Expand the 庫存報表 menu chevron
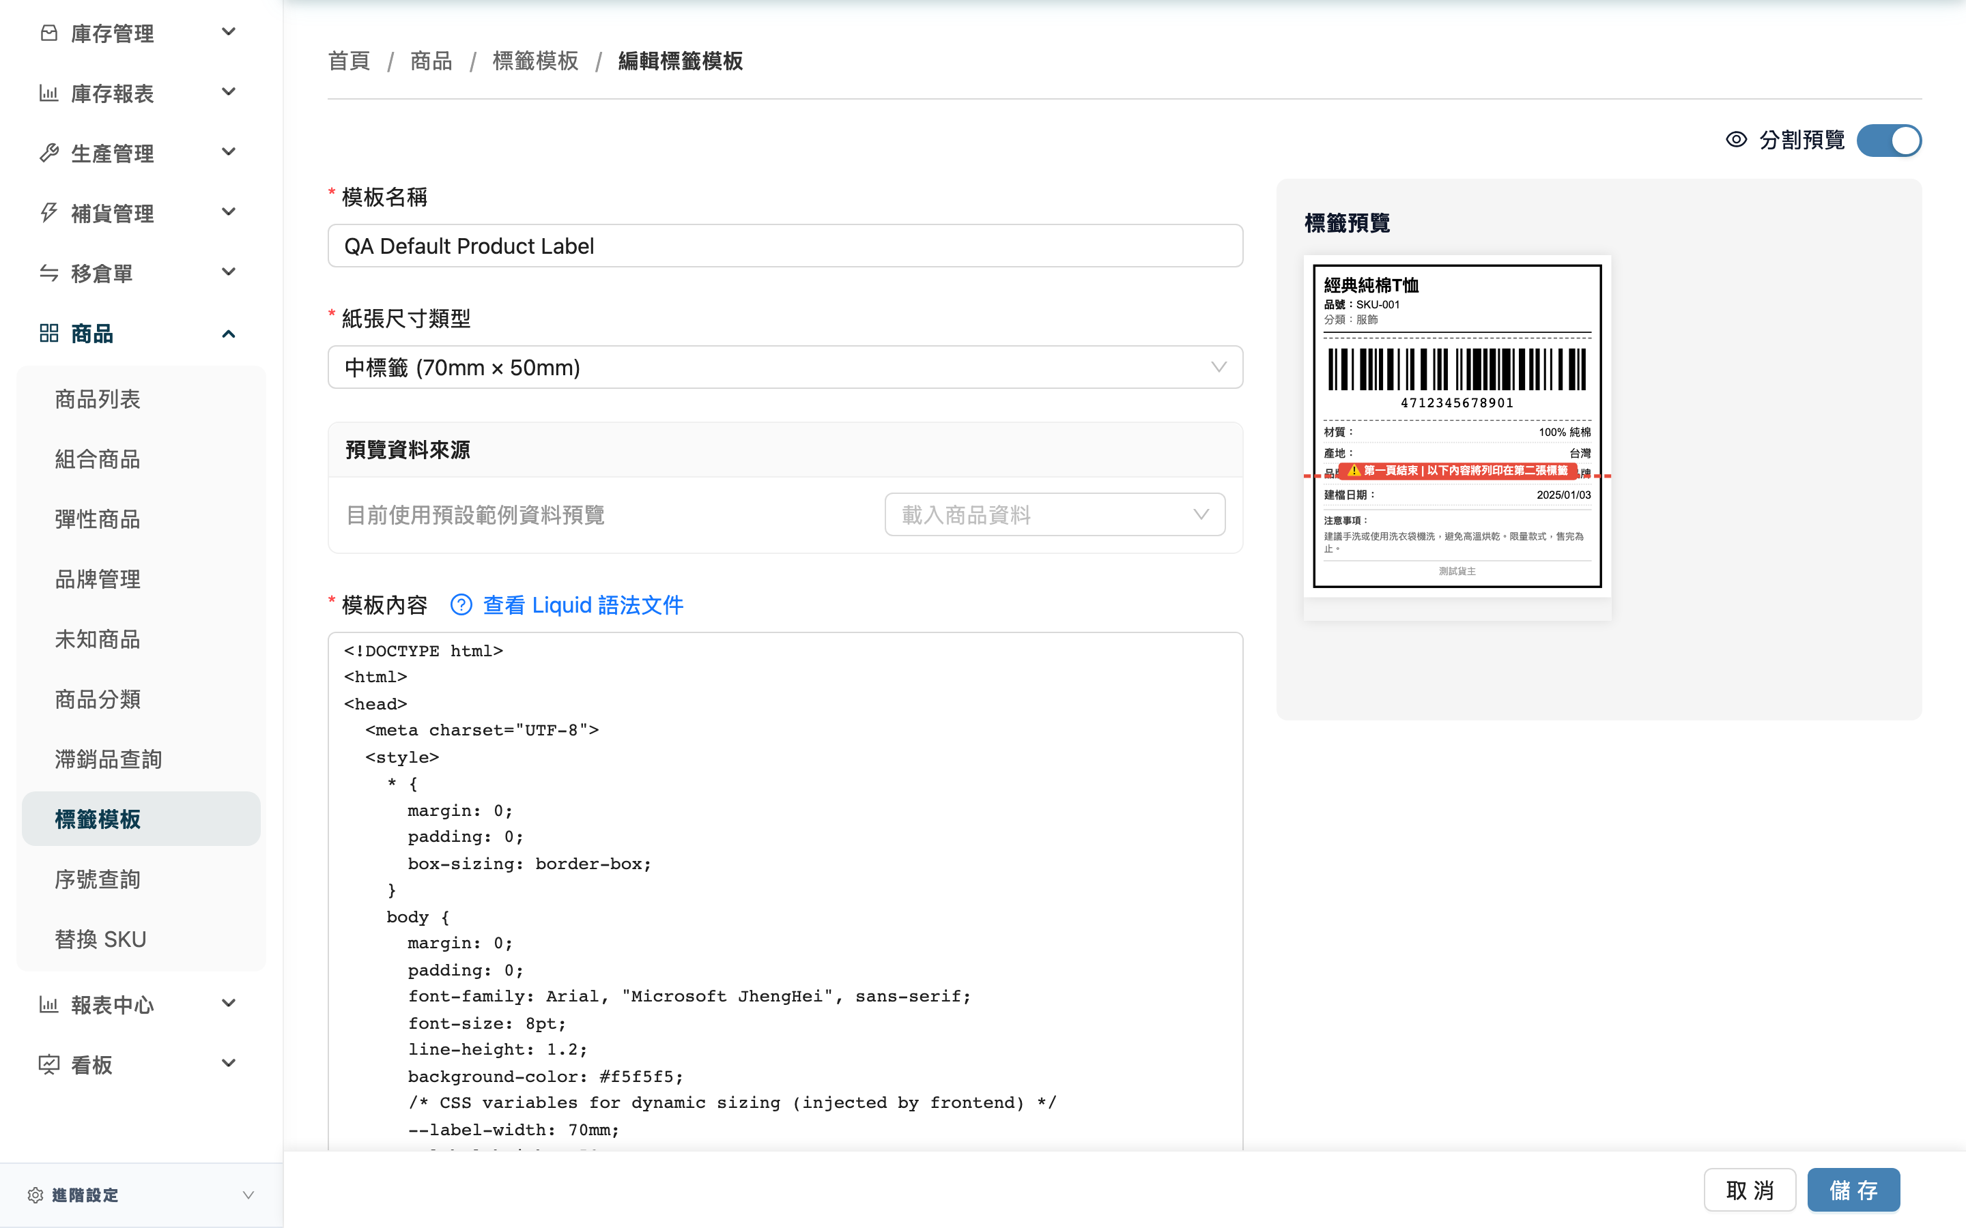This screenshot has height=1228, width=1966. (229, 93)
